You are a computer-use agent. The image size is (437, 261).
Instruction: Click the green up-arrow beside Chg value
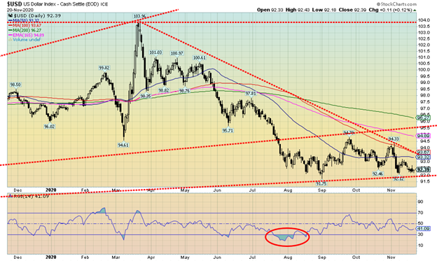point(415,10)
